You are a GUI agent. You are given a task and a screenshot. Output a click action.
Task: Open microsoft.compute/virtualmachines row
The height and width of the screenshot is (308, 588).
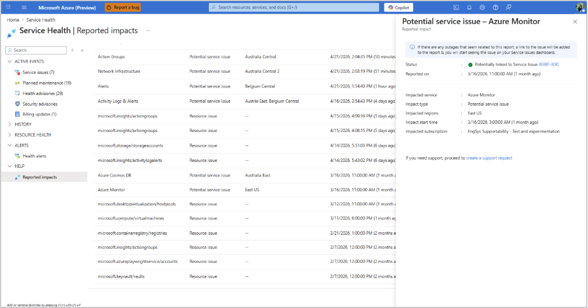point(245,218)
